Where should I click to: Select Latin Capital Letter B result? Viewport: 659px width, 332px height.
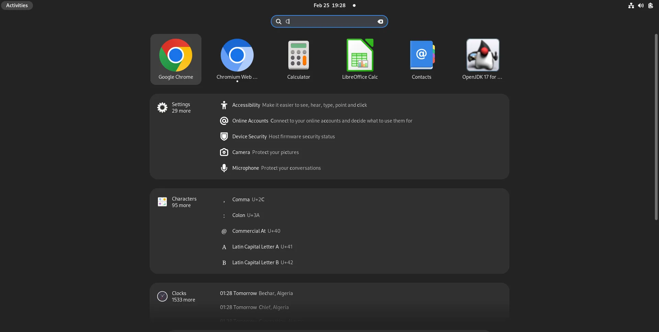(362, 263)
